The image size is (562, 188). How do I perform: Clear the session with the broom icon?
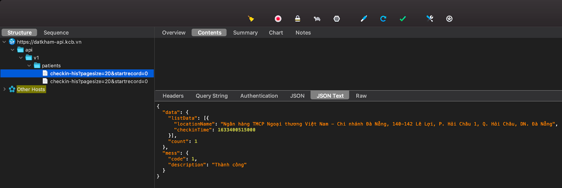(x=251, y=19)
